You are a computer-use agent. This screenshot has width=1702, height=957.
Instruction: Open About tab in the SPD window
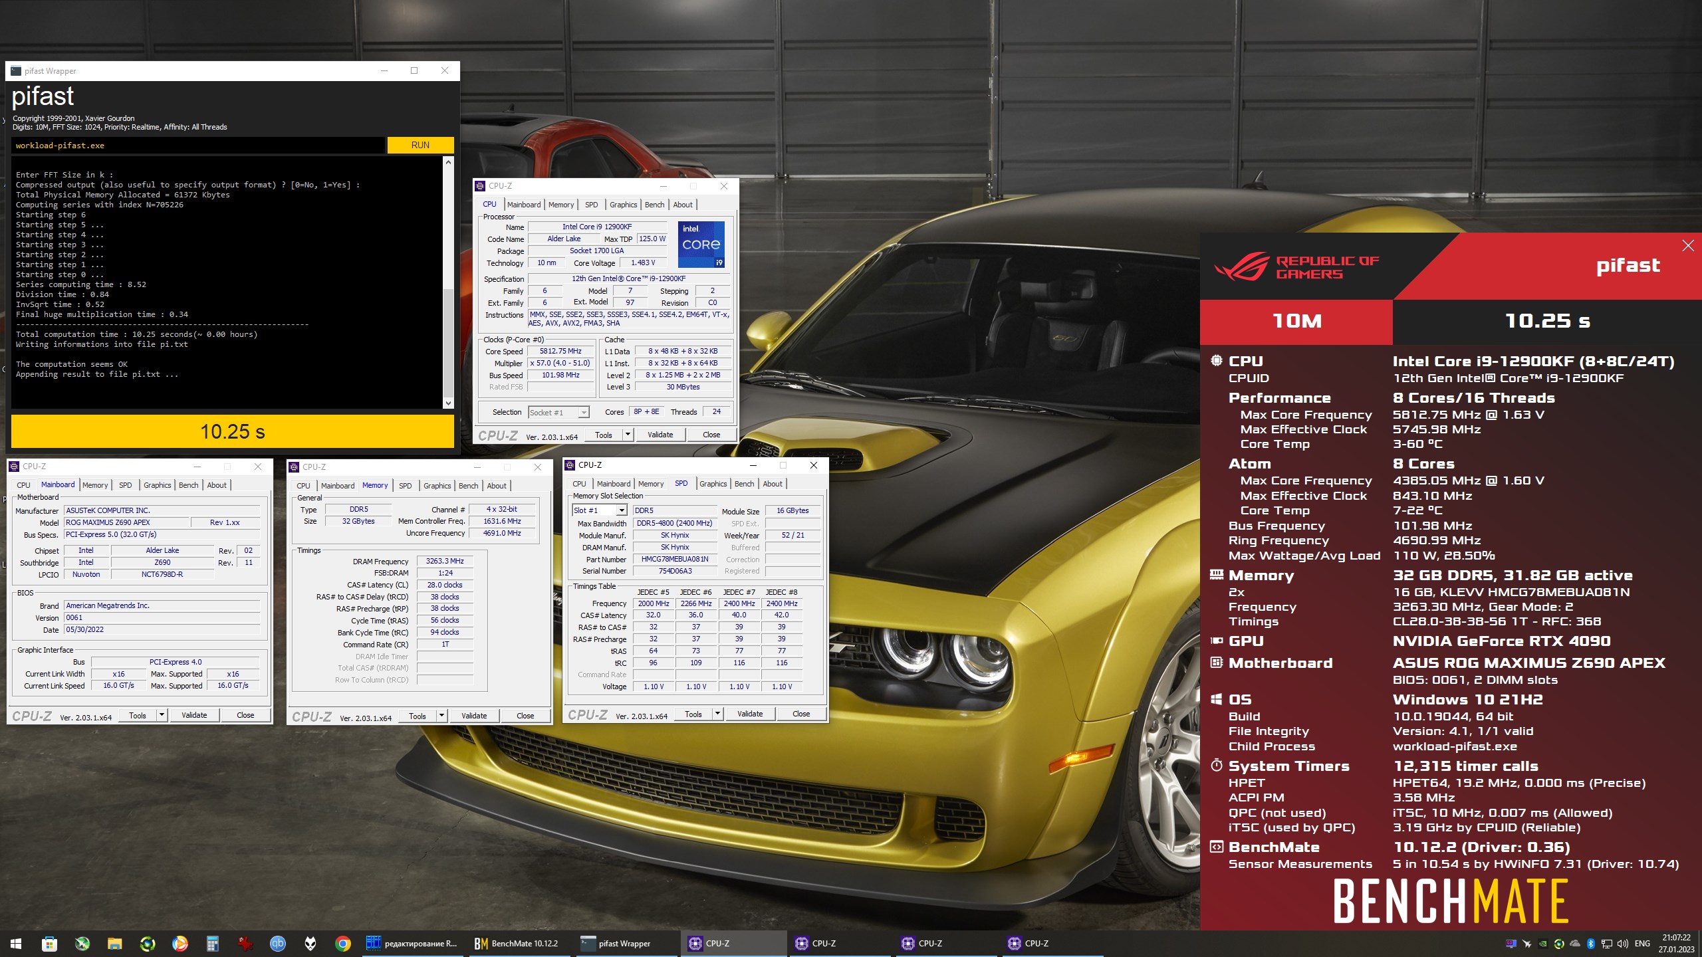click(x=773, y=484)
